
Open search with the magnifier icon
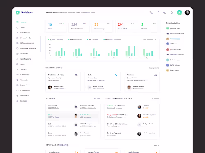(158, 13)
